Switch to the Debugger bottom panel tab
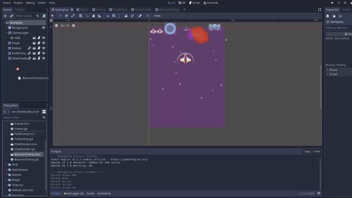352x198 pixels. pyautogui.click(x=74, y=193)
